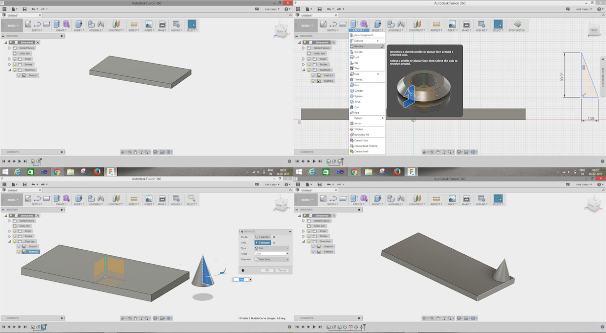Collapse Sketches folder in the plate-only window browser
The image size is (606, 333).
(9, 70)
